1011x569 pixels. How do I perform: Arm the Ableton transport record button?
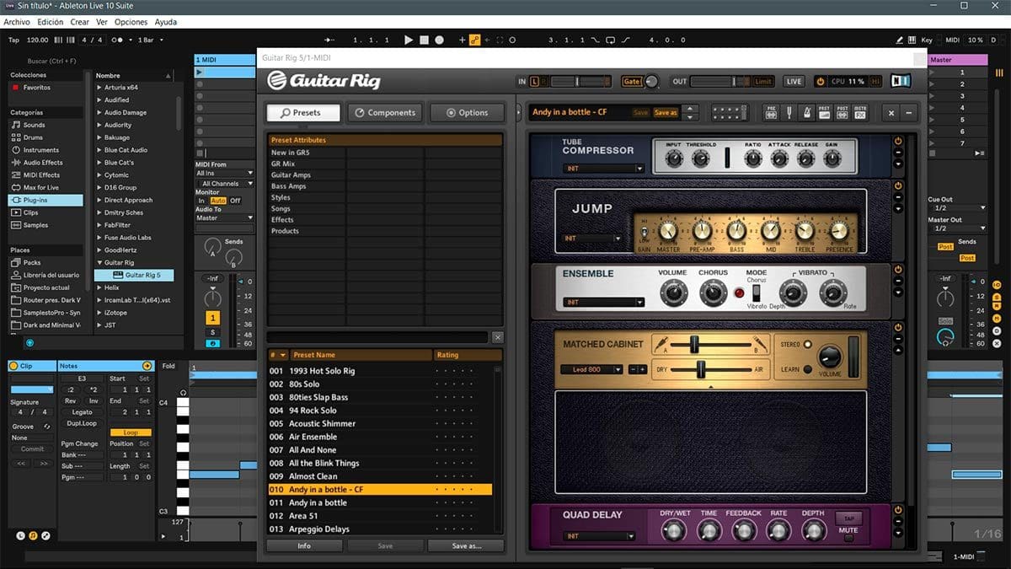pos(439,40)
